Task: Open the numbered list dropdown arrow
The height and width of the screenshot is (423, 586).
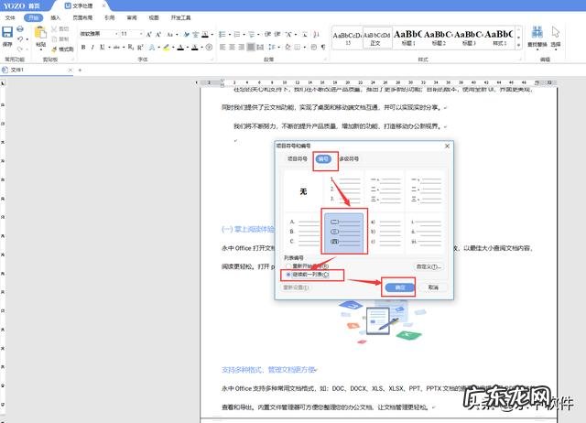Action: click(x=244, y=35)
